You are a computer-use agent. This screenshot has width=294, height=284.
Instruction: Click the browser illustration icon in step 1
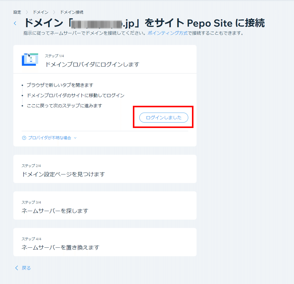point(30,60)
